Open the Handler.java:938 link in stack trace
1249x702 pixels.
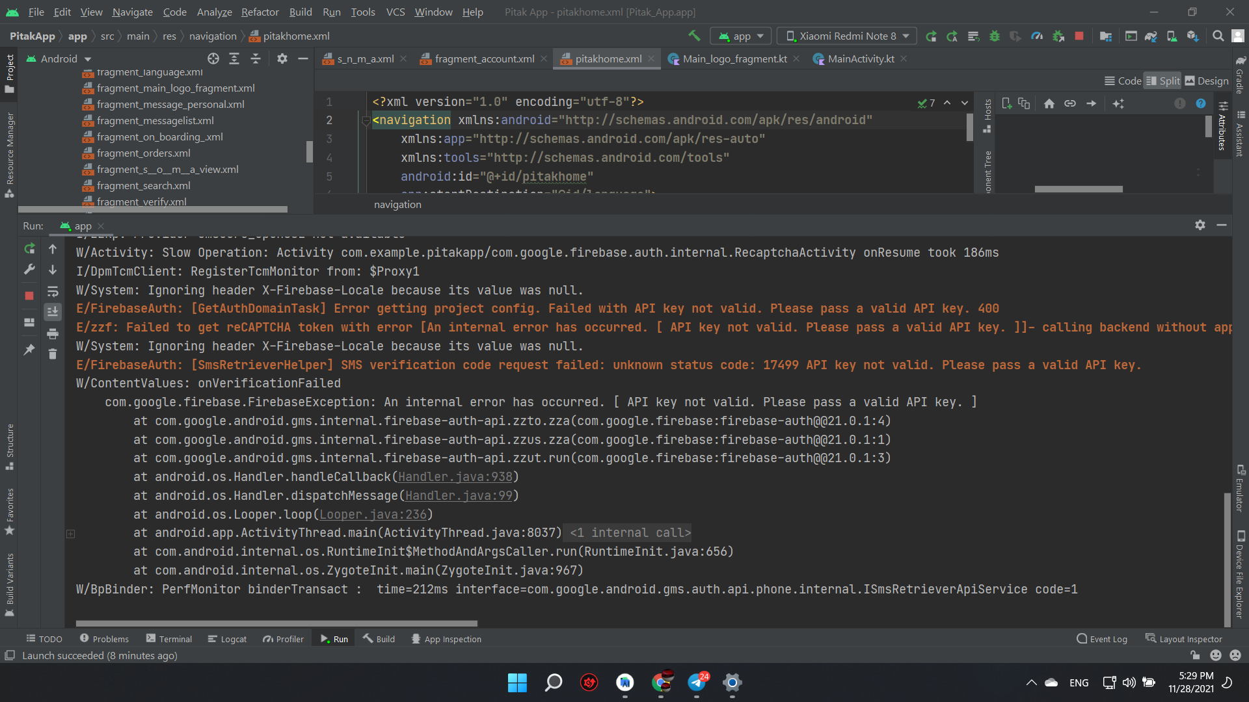455,477
